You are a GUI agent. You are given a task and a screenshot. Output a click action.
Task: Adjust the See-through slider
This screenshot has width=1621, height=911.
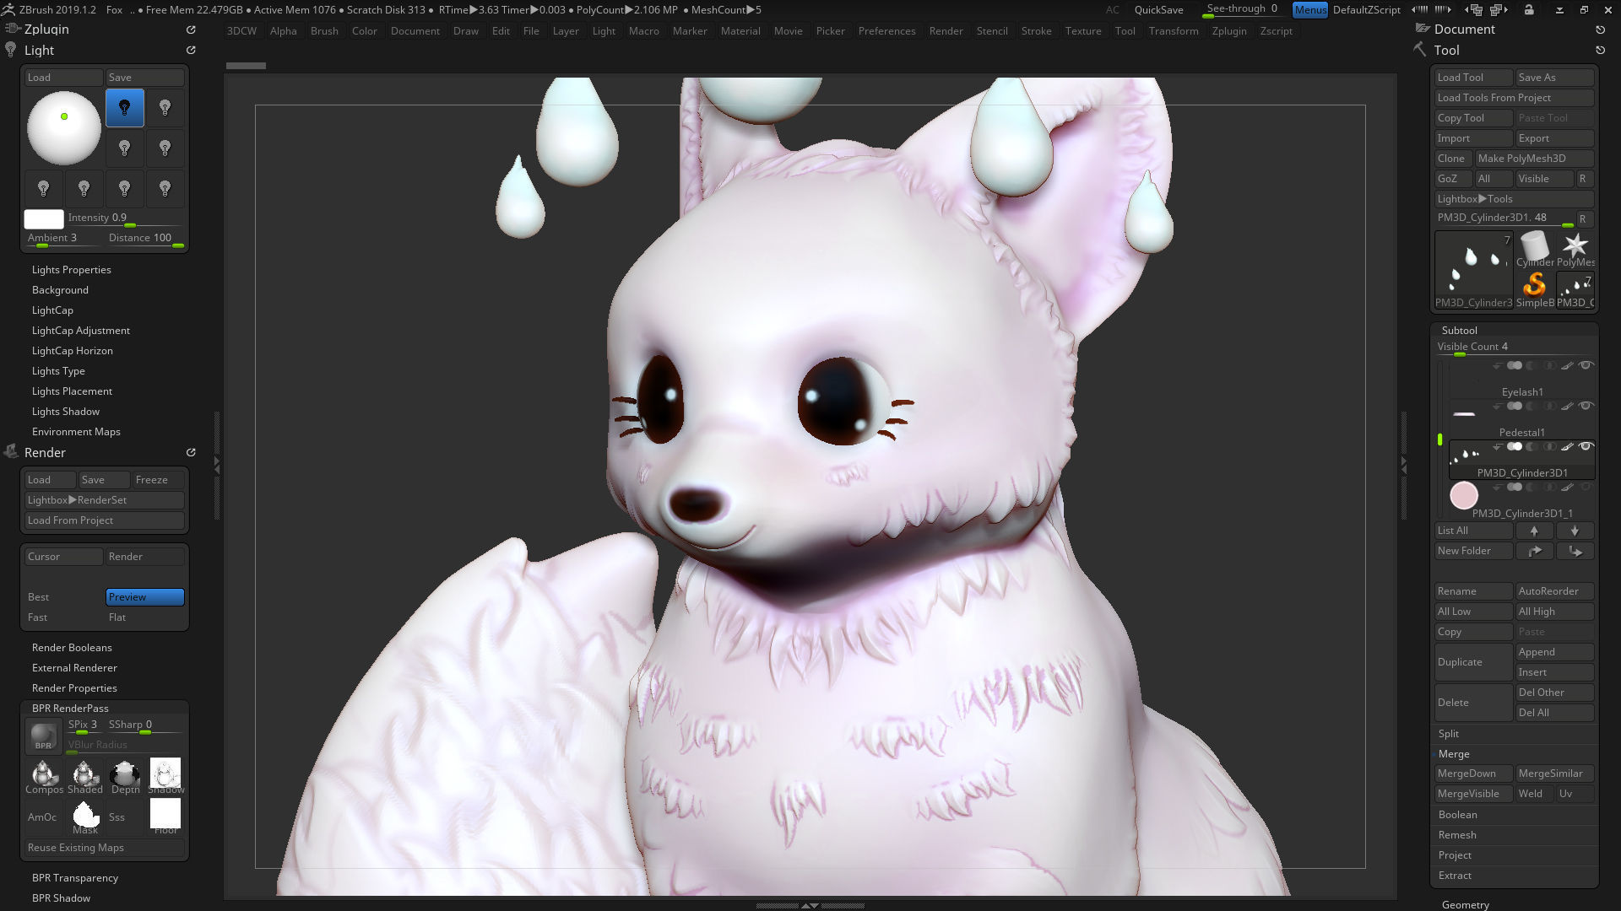[x=1245, y=10]
